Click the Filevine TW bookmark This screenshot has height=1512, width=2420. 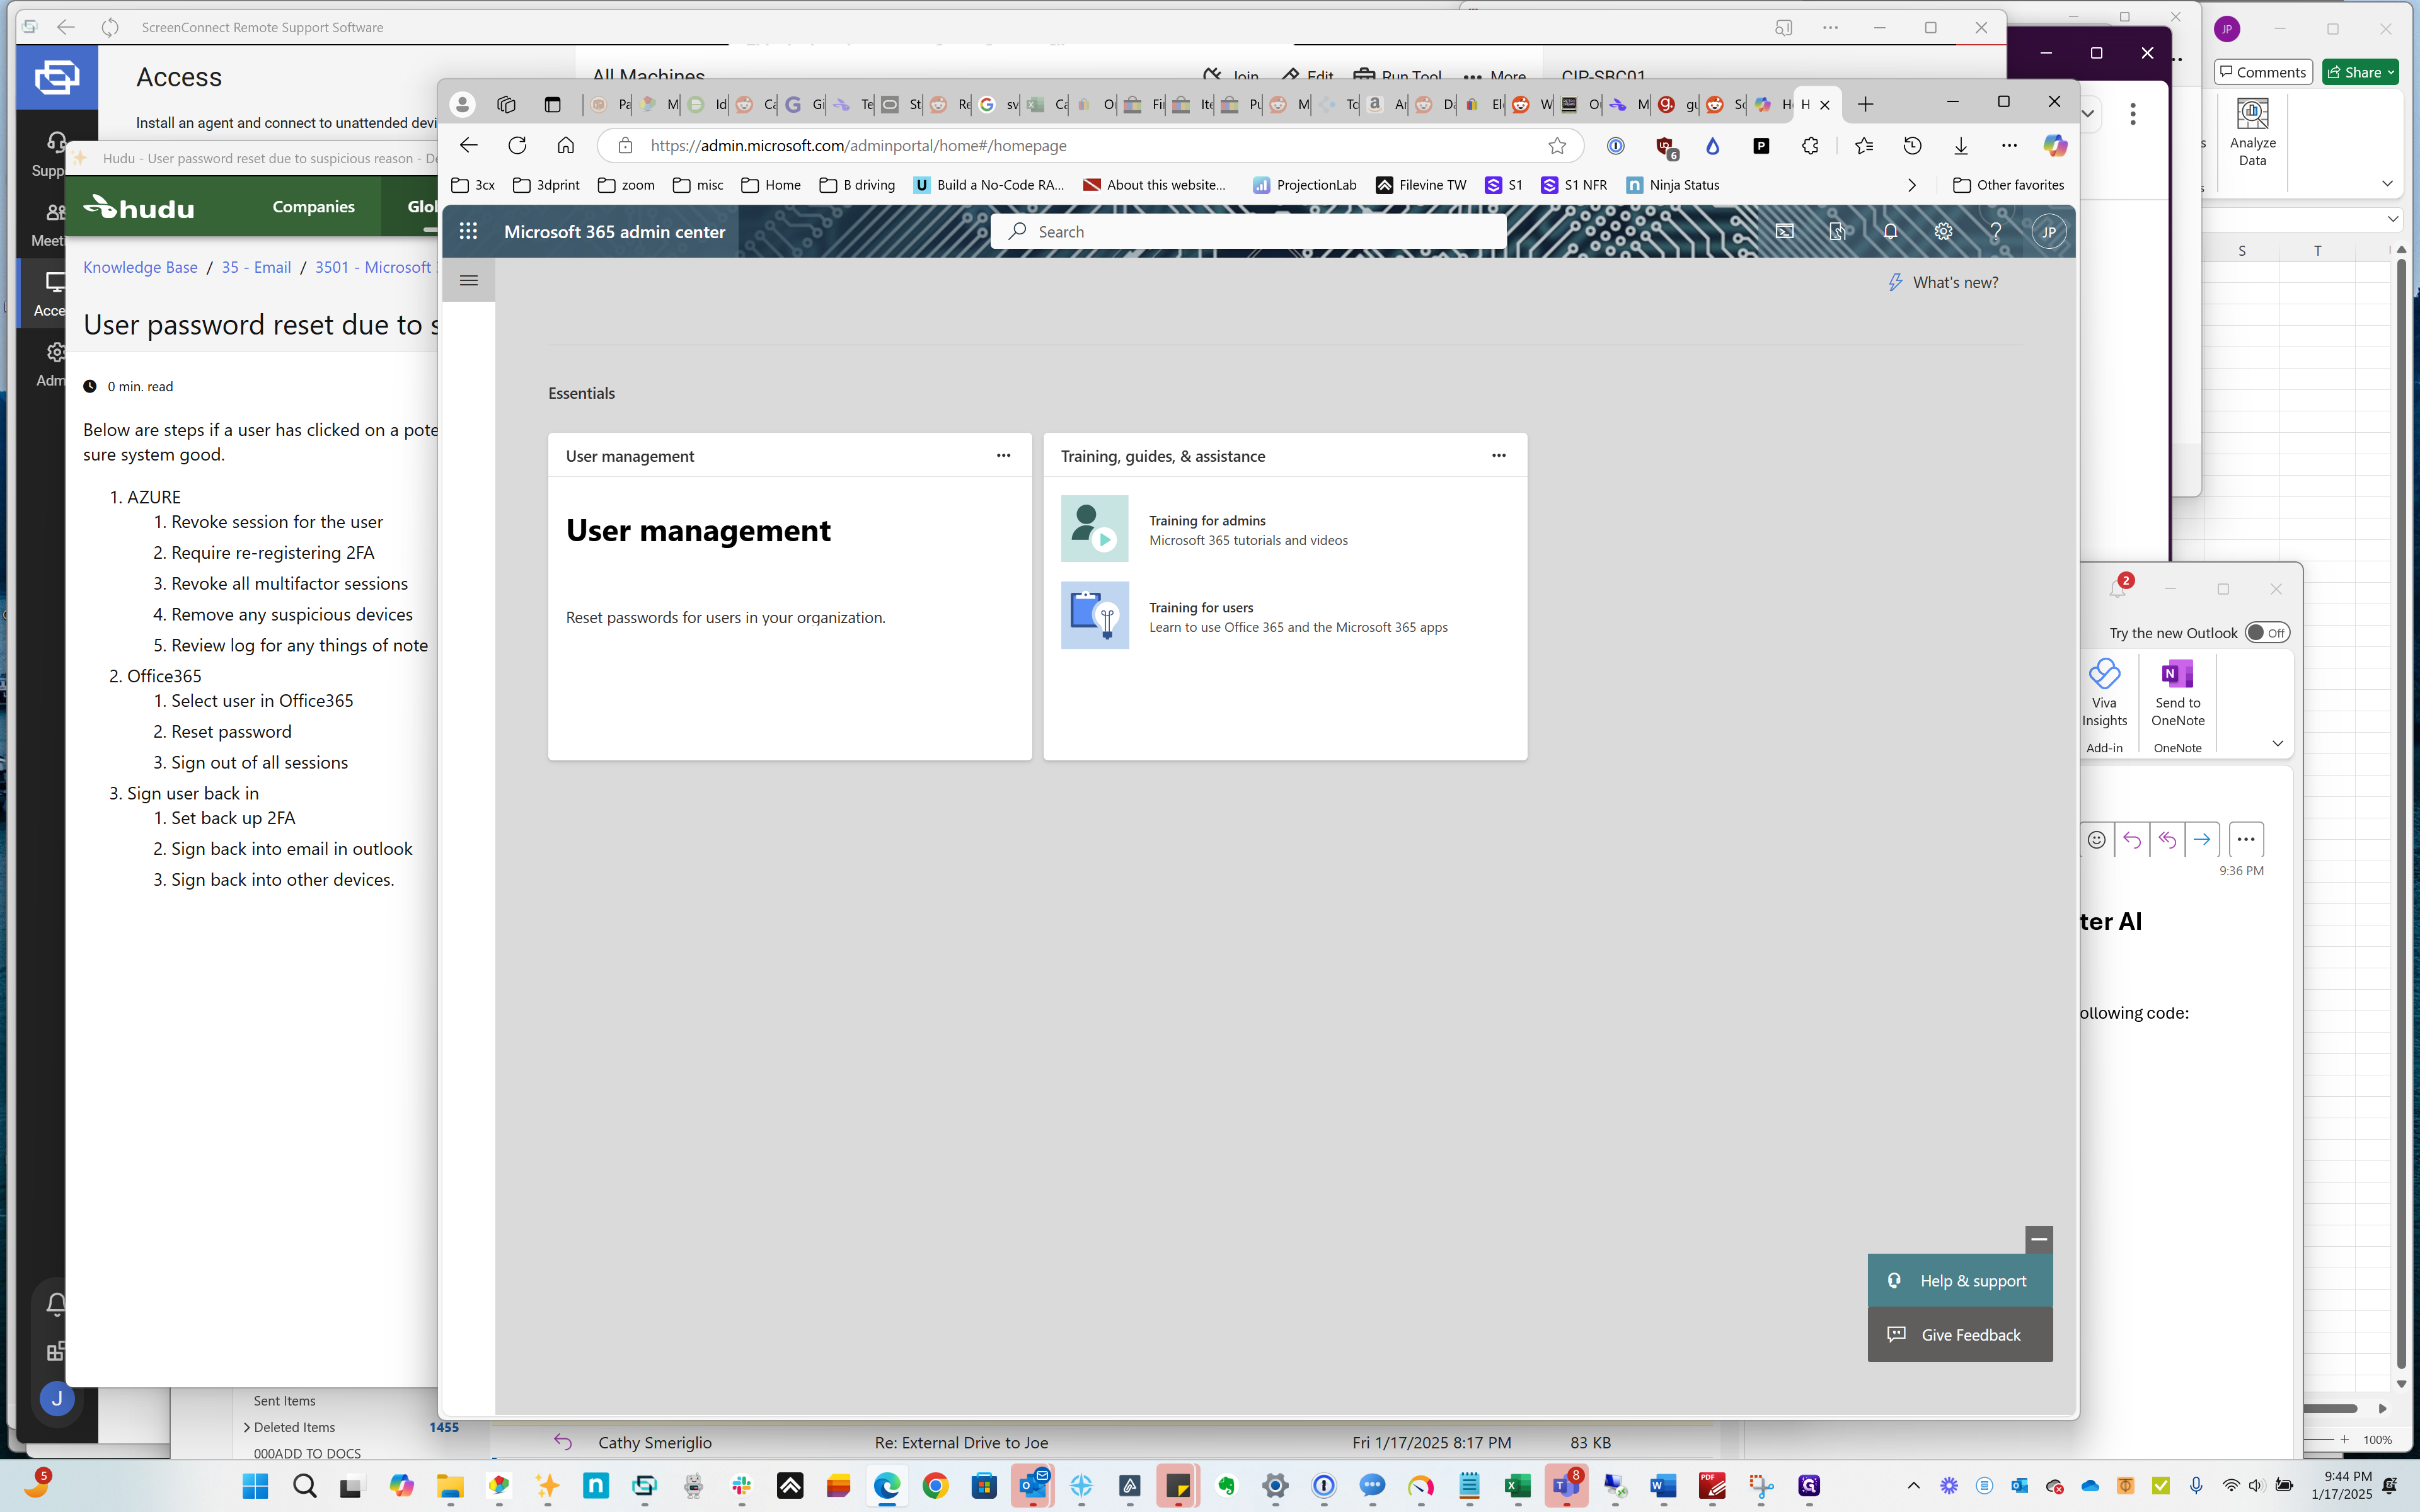(1421, 185)
